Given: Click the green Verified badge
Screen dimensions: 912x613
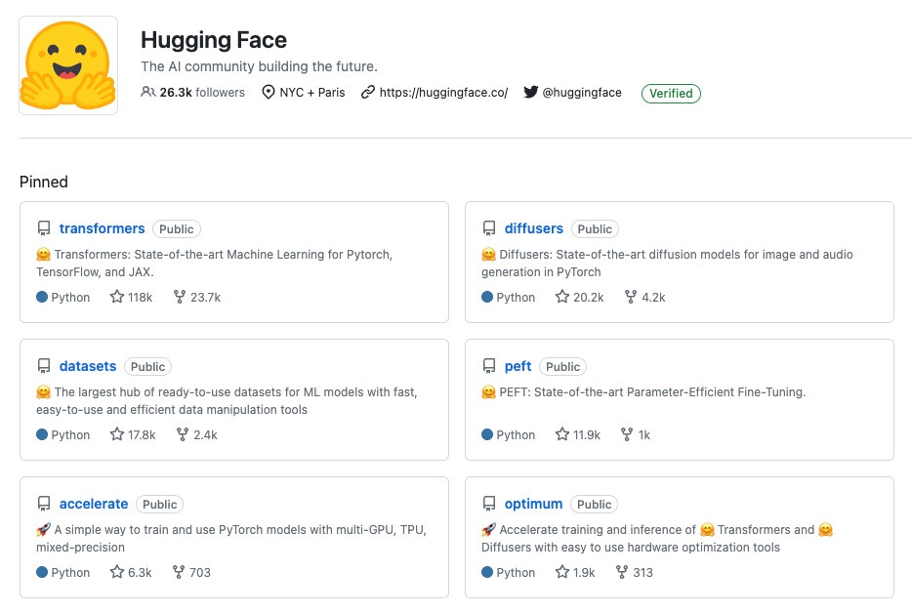Looking at the screenshot, I should 671,94.
